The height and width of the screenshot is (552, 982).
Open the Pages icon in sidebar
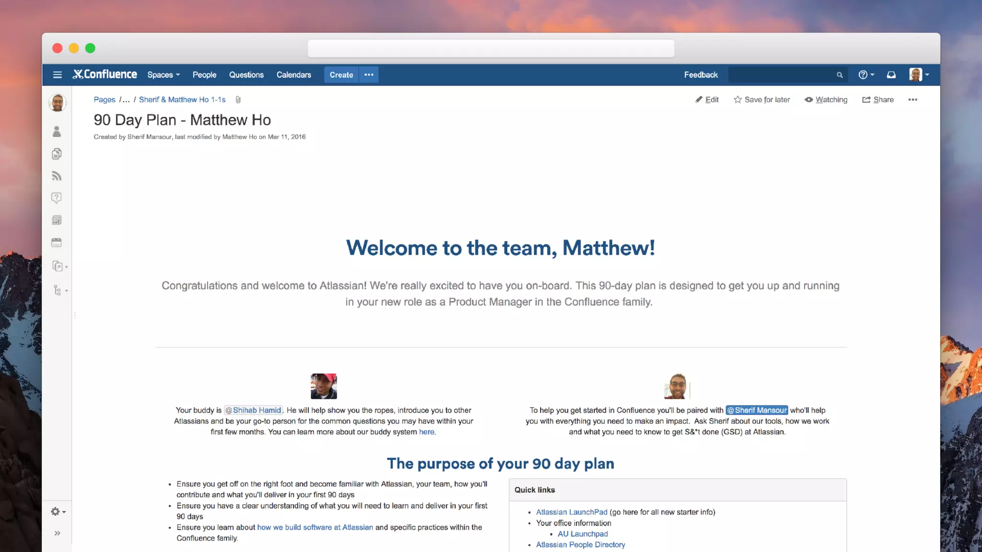(x=57, y=154)
